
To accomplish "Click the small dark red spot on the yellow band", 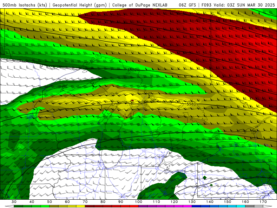I will [132, 101].
